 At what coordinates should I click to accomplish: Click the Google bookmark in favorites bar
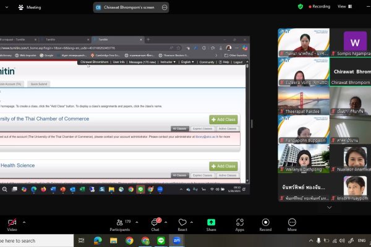[46, 56]
